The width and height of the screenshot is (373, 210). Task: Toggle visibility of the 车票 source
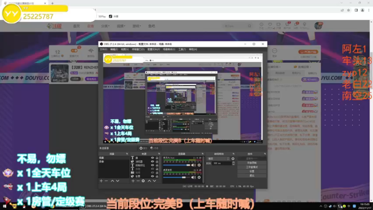point(152,176)
